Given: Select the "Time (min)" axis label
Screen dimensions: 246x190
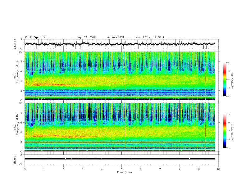Looking at the screenshot, I should pyautogui.click(x=124, y=172).
